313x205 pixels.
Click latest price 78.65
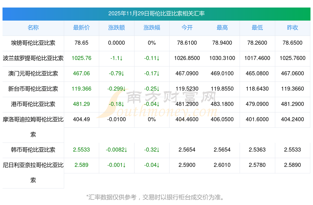pyautogui.click(x=81, y=43)
